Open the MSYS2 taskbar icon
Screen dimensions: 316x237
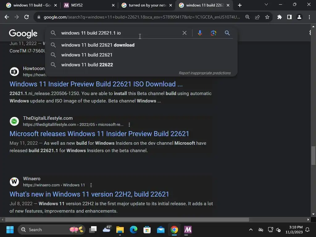point(188,230)
